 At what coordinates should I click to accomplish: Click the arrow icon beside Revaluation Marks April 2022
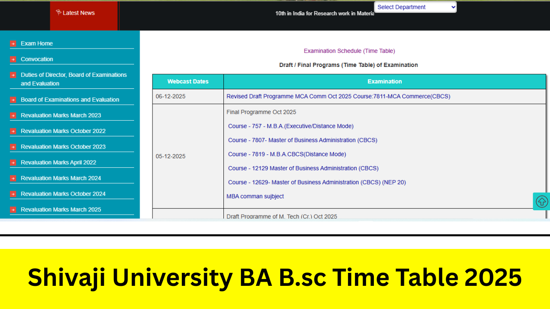(13, 162)
